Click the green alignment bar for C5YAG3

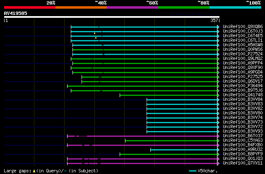point(171,141)
